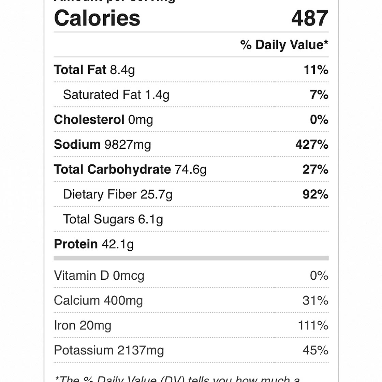
Task: Click the 111% Iron daily value
Action: tap(313, 325)
